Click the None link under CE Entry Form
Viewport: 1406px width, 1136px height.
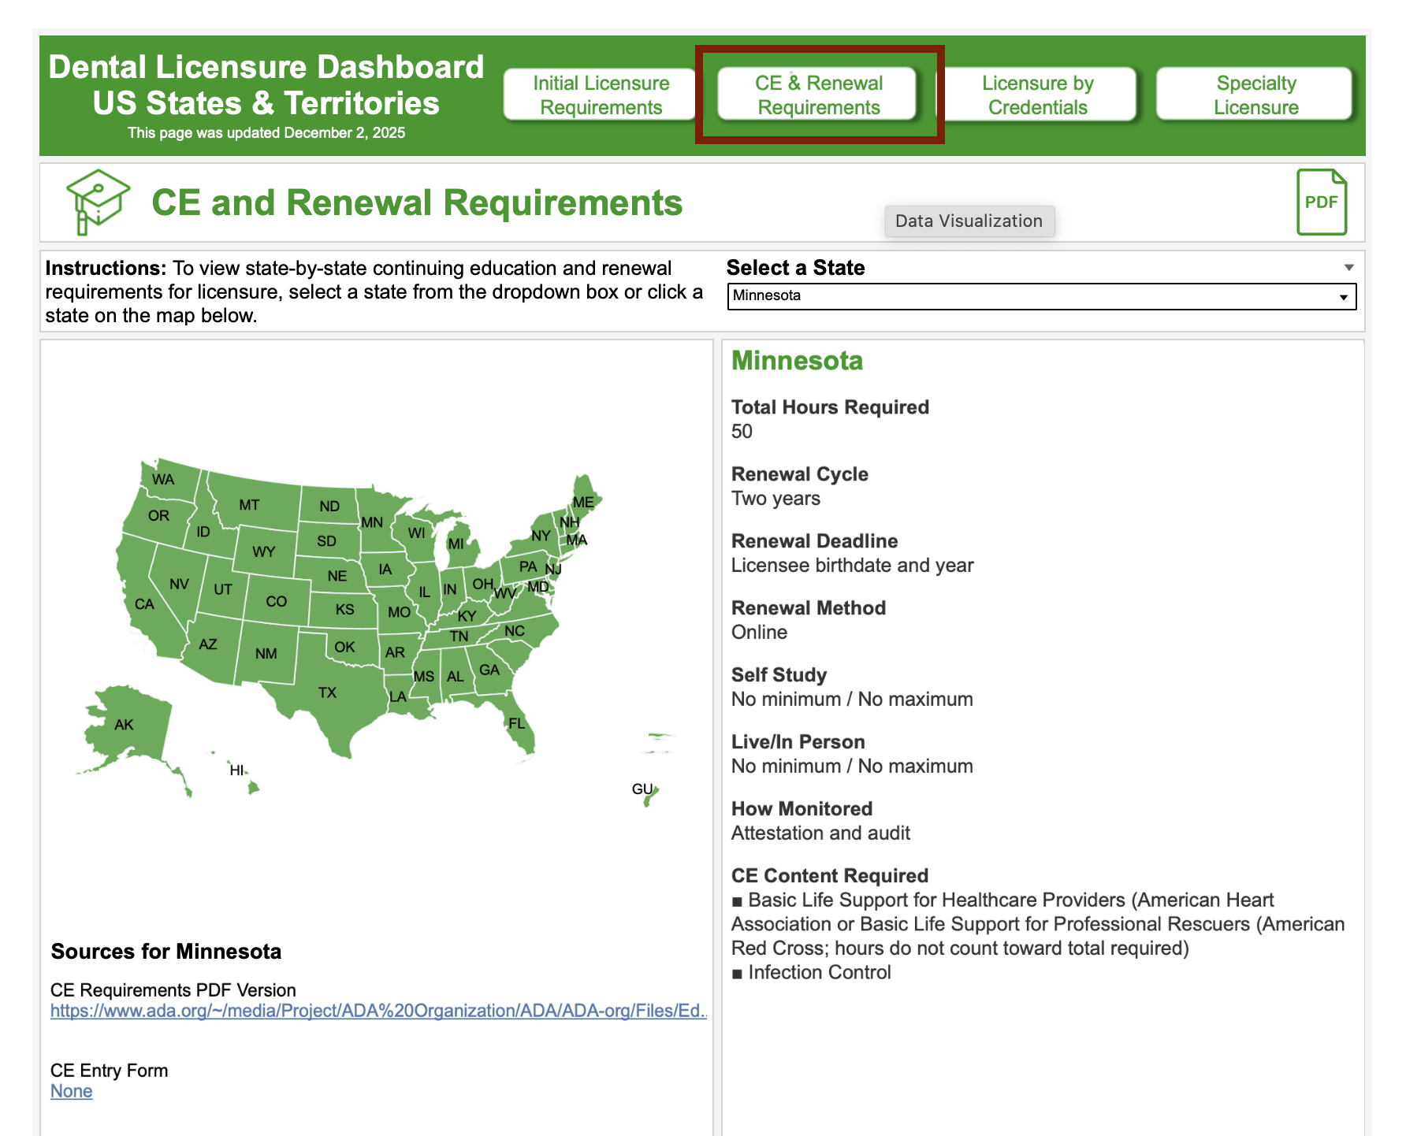(x=71, y=1091)
